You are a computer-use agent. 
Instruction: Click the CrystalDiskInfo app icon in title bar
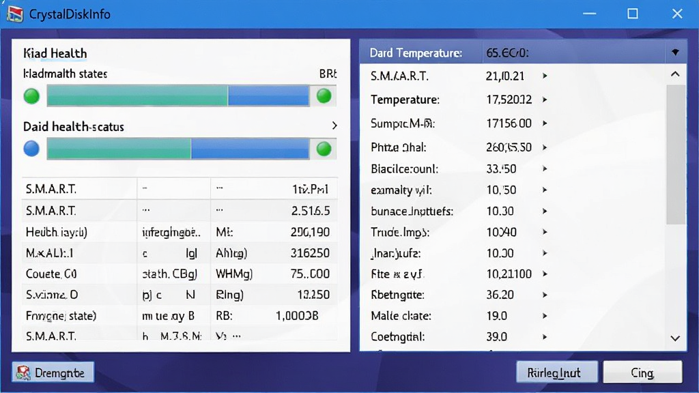point(15,14)
